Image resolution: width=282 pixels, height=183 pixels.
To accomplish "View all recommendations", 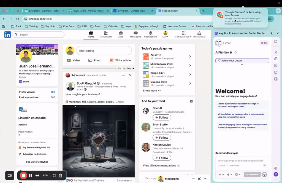I will [161, 166].
